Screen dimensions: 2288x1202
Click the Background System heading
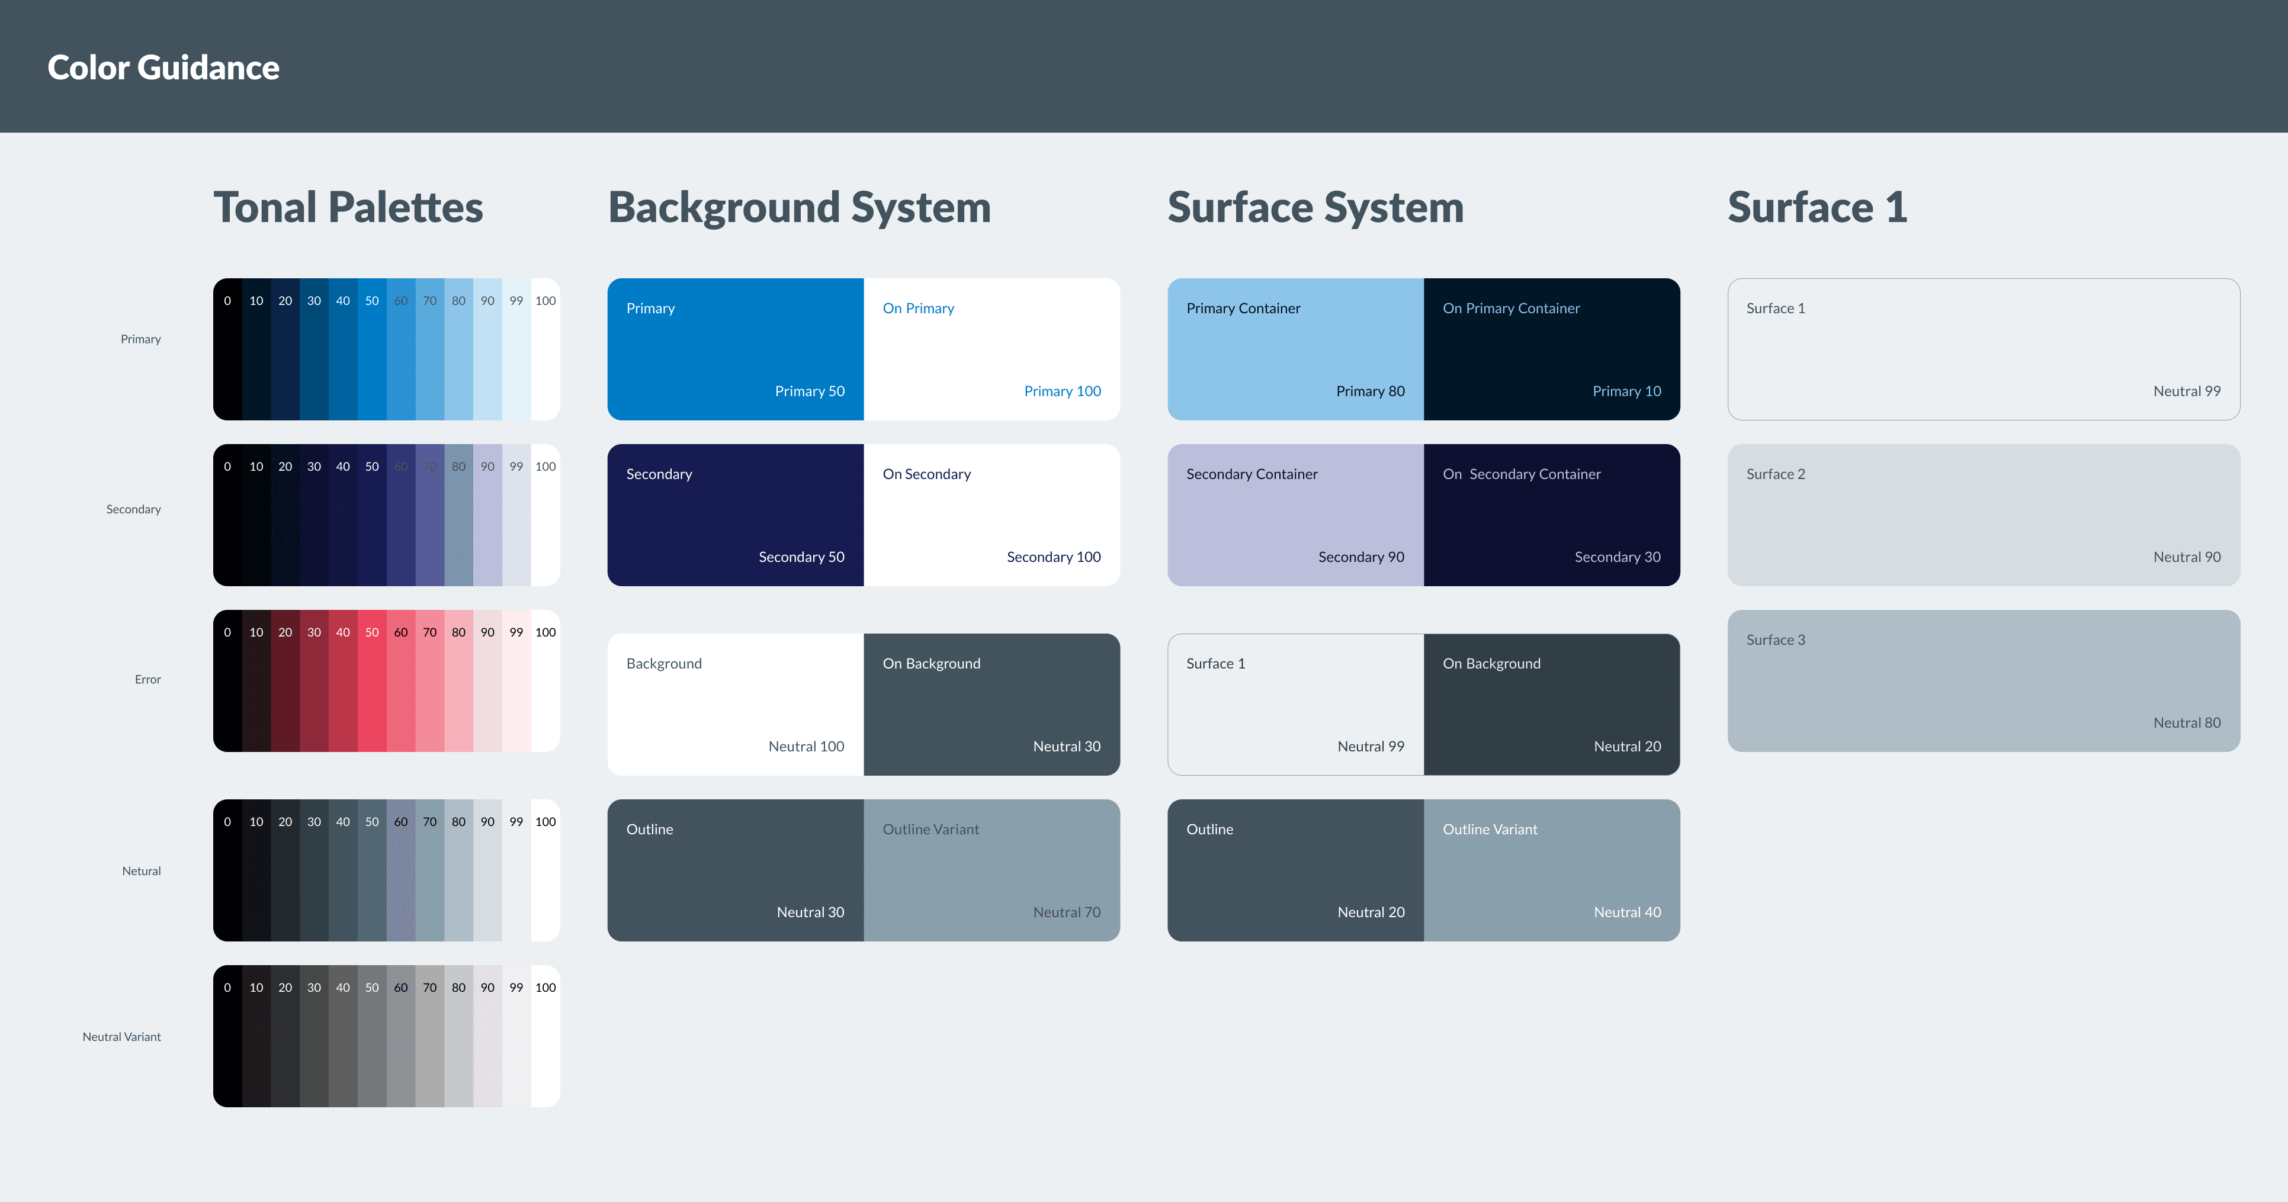pyautogui.click(x=798, y=208)
